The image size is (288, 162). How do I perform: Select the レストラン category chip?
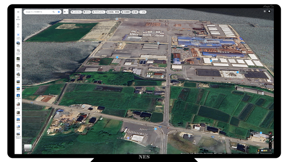coord(76,12)
